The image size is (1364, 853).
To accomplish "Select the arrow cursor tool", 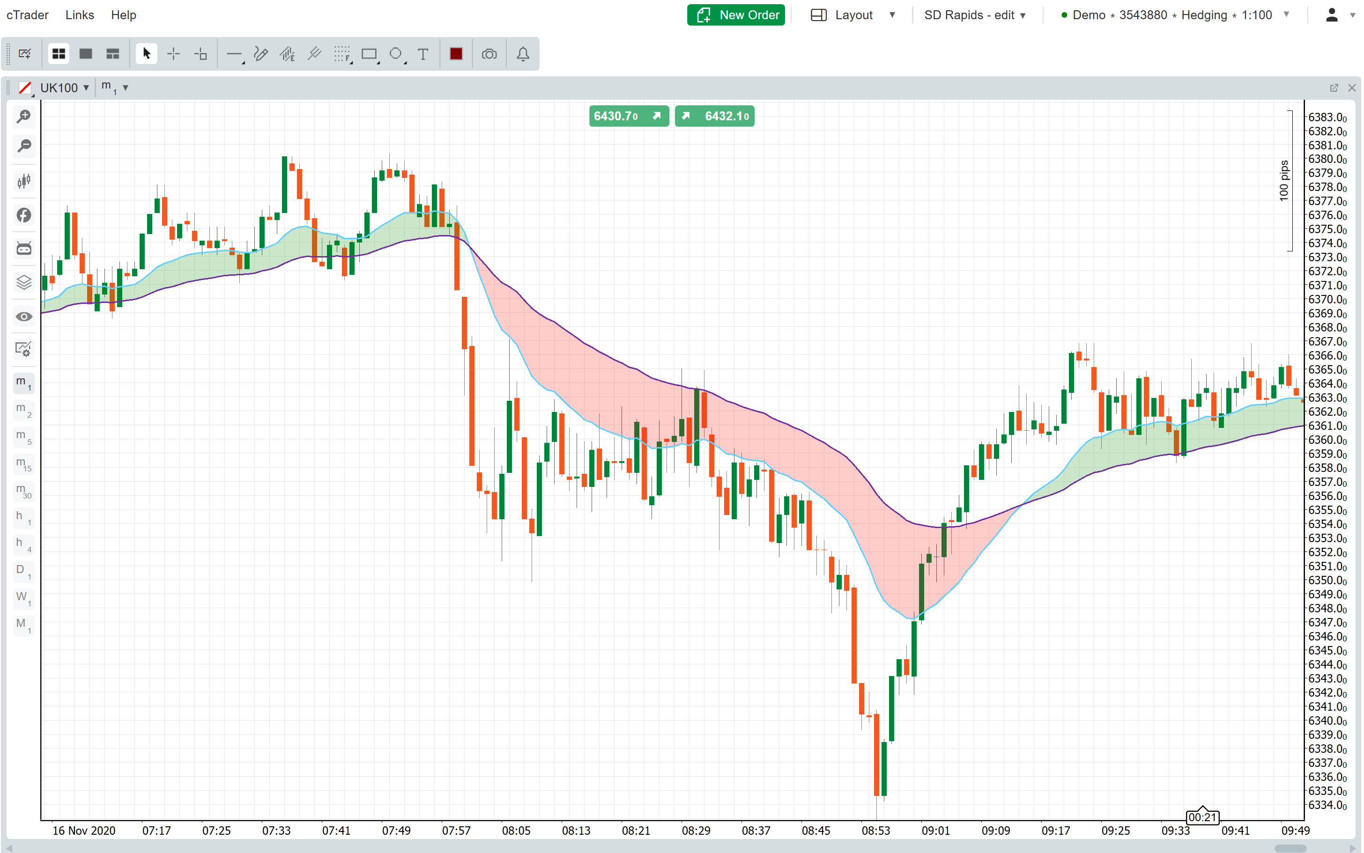I will pyautogui.click(x=147, y=54).
